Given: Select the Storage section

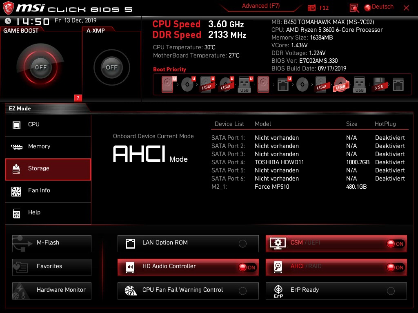Looking at the screenshot, I should click(x=48, y=169).
